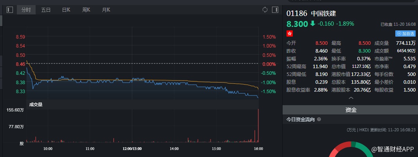418x157 pixels.
Task: Switch to 周K weekly chart
Action: [x=86, y=10]
